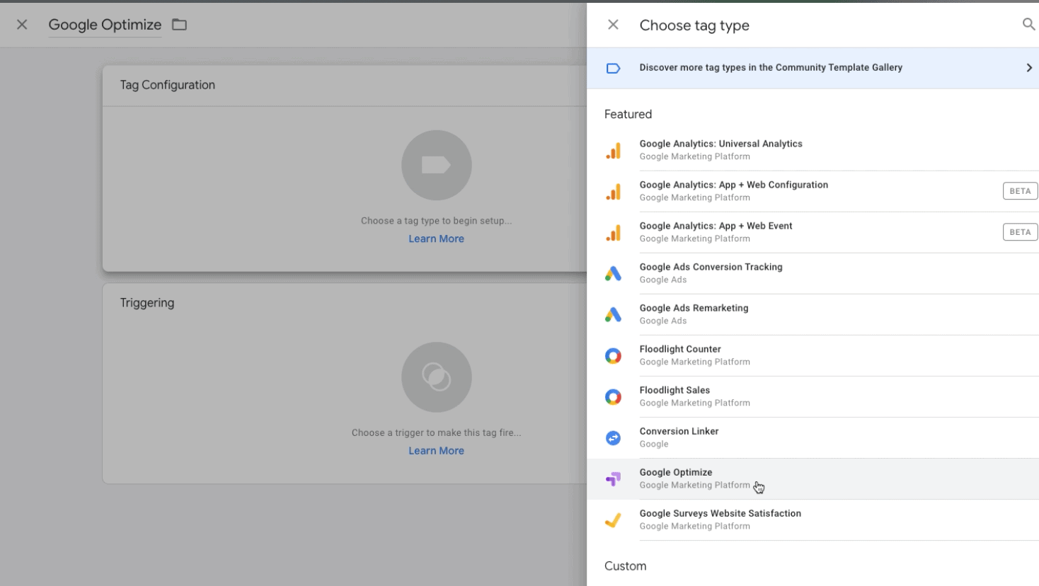Click BETA badge on App + Web Configuration
1039x586 pixels.
[1020, 191]
